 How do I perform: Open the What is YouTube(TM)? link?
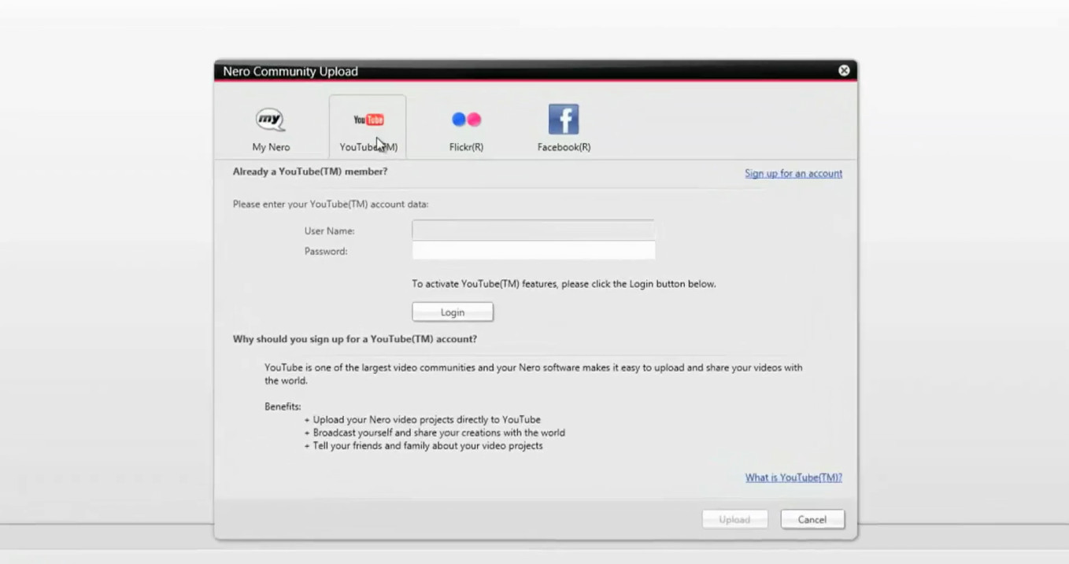[793, 477]
